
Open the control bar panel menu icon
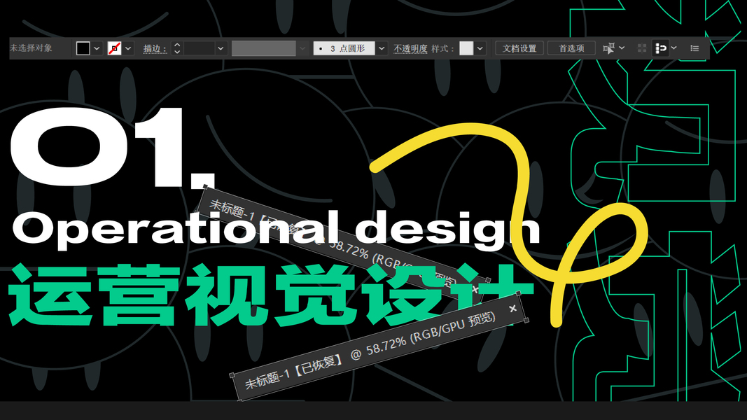pos(694,48)
